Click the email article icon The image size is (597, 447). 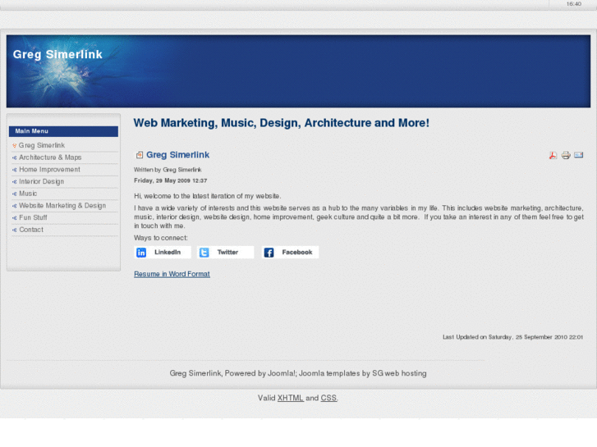(x=579, y=155)
